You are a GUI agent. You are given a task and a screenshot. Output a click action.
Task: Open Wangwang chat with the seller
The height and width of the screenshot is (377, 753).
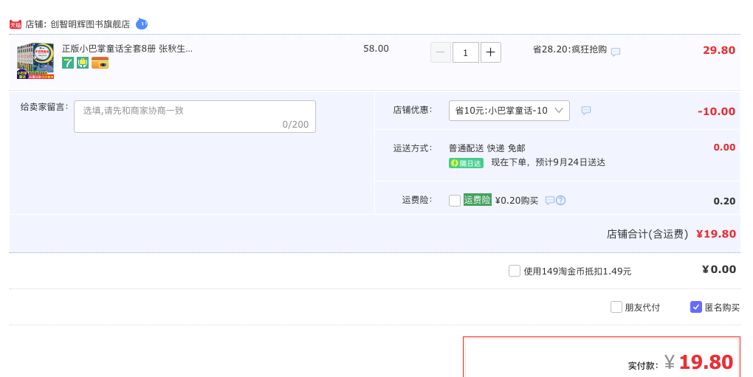142,24
